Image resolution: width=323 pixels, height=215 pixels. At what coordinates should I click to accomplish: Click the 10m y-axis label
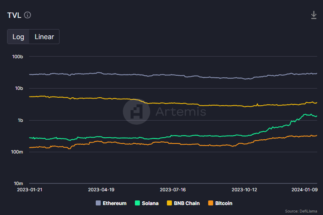(18, 183)
